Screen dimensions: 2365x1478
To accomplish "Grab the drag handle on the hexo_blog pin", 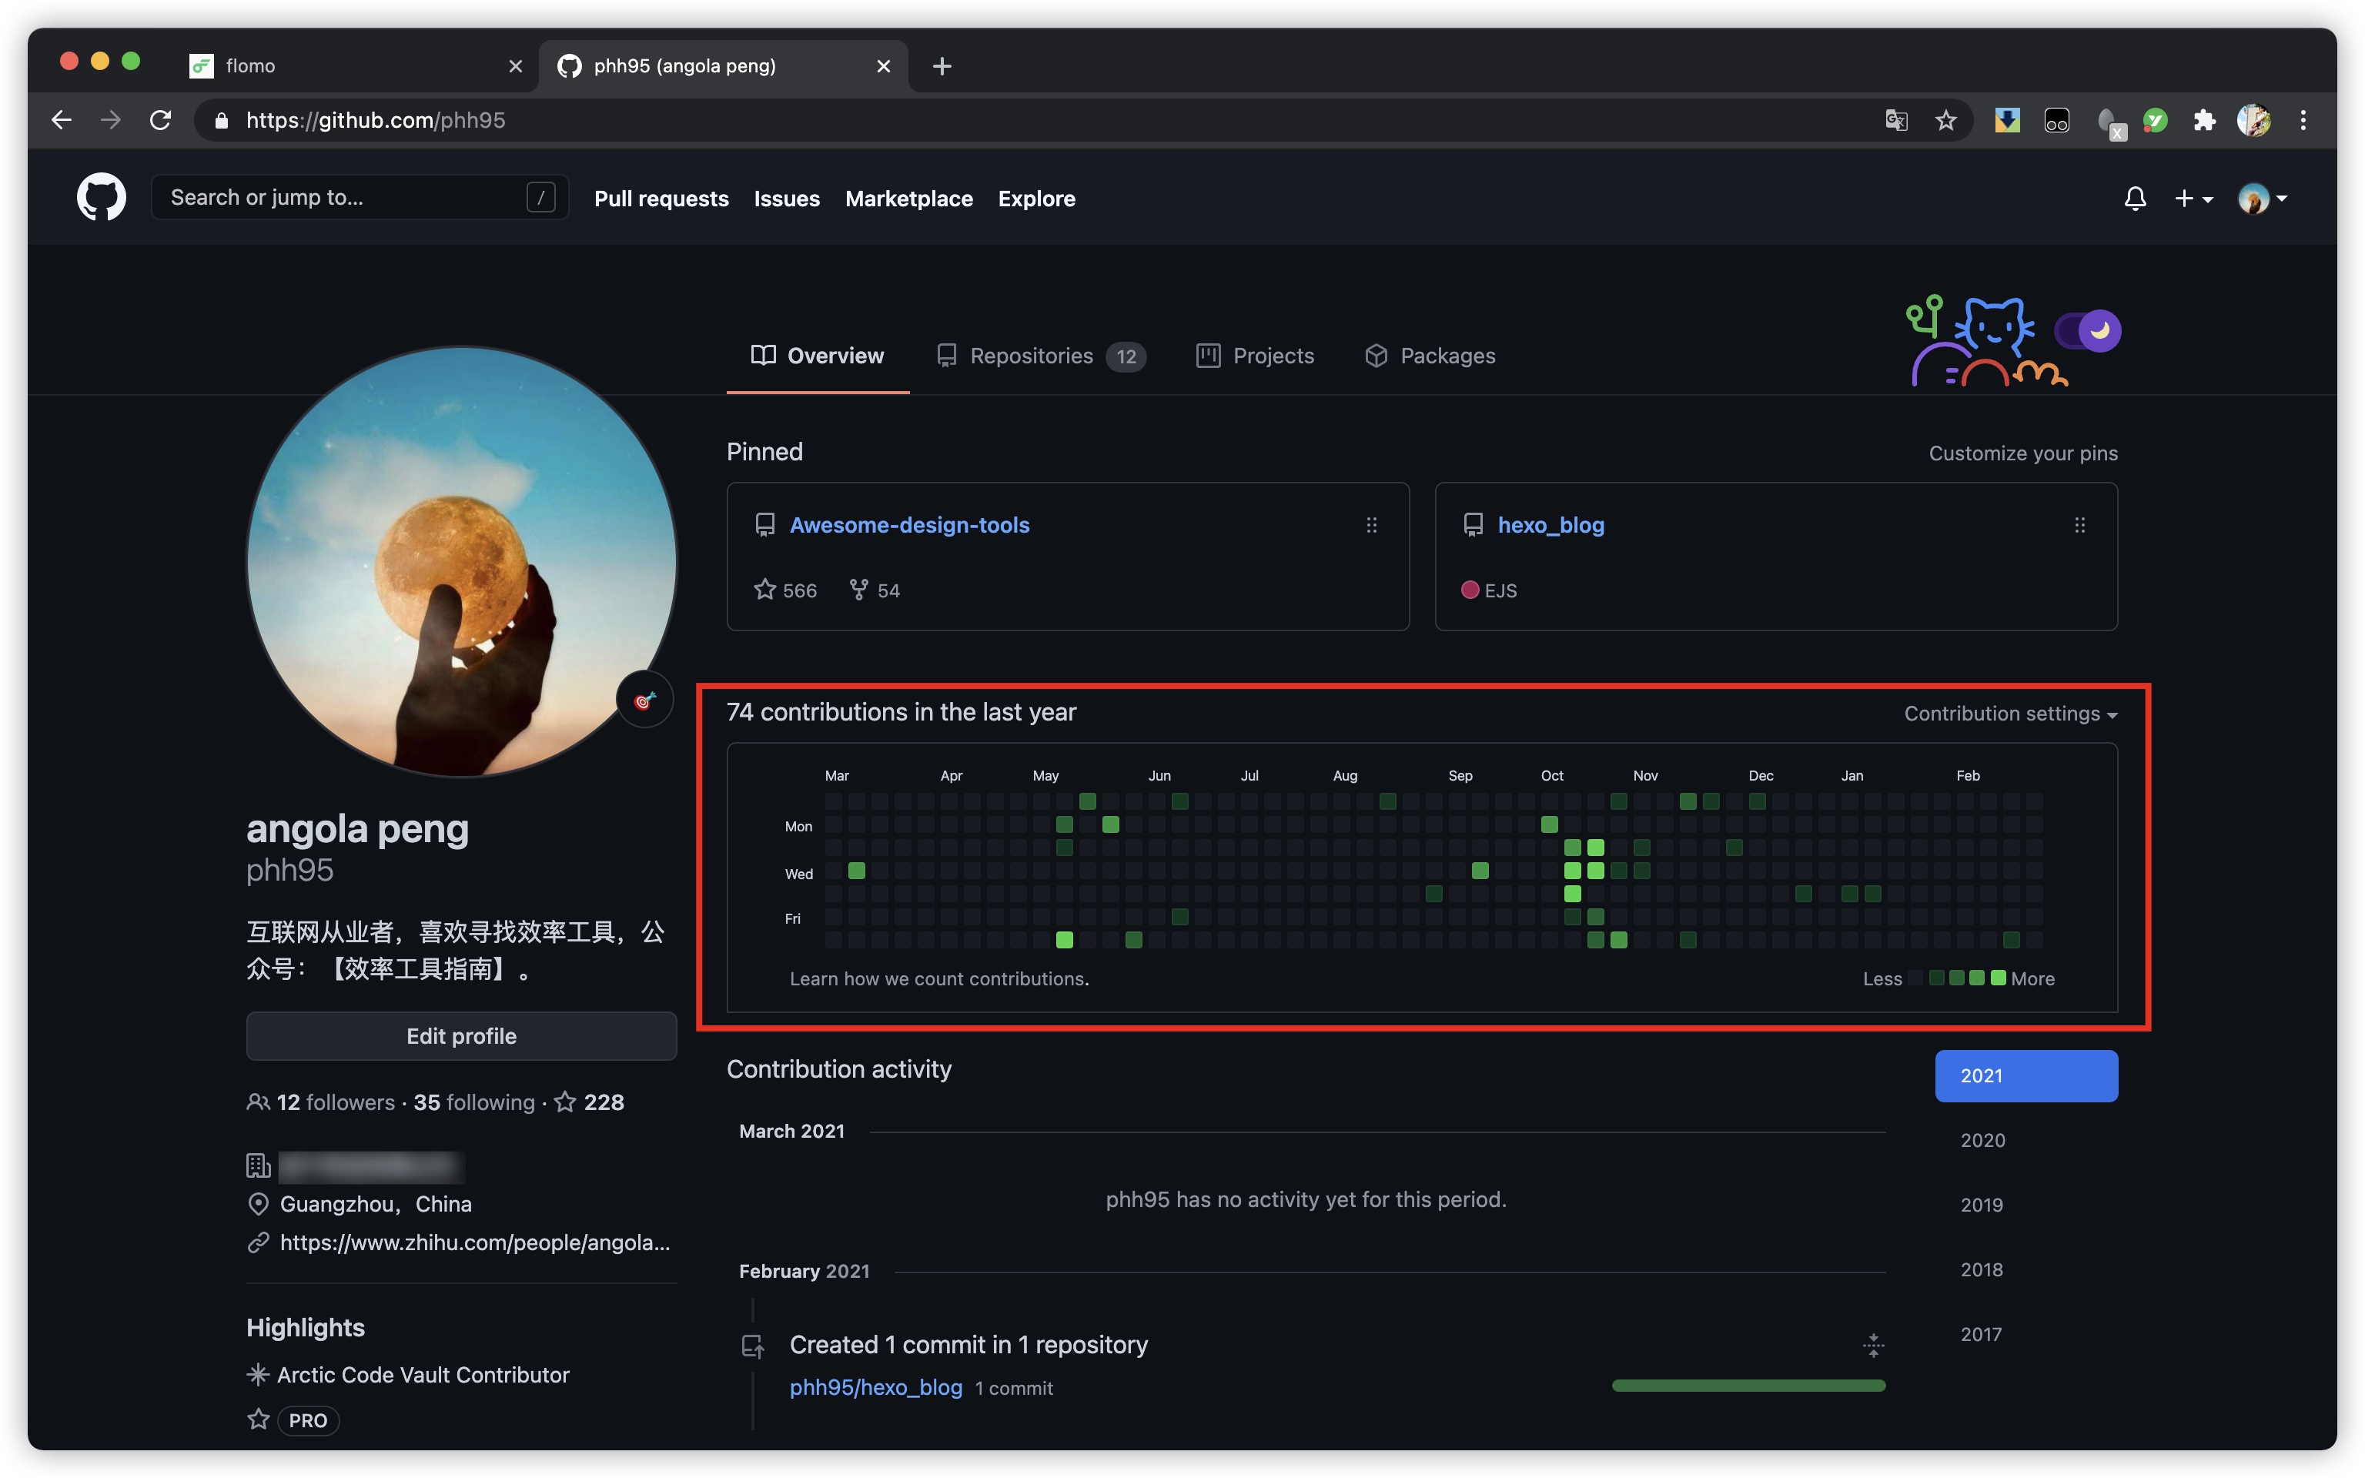I will tap(2079, 525).
